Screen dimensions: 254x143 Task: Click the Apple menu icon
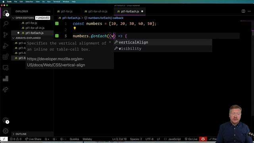coord(3,2)
